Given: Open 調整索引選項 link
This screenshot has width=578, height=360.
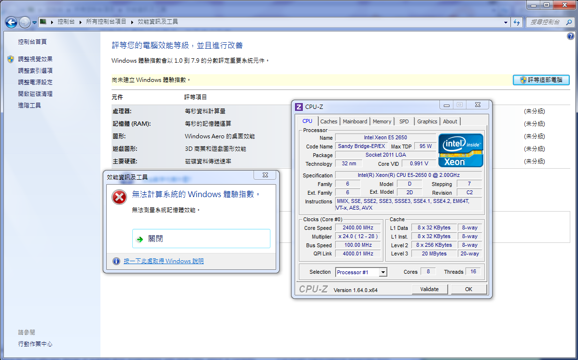Looking at the screenshot, I should [x=35, y=71].
